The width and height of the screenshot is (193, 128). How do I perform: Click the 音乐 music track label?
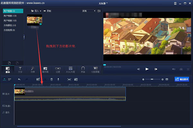pos(6,112)
